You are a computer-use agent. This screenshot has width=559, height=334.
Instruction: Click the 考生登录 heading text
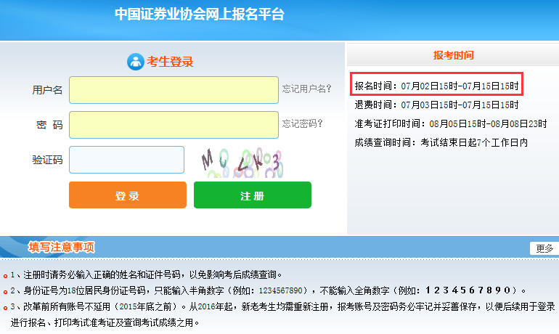tap(170, 62)
